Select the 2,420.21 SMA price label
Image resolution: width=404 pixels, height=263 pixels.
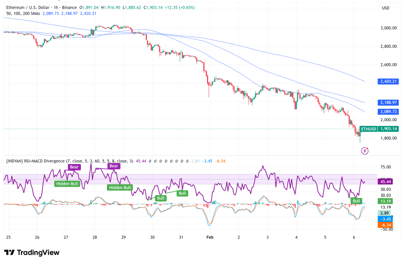click(388, 81)
